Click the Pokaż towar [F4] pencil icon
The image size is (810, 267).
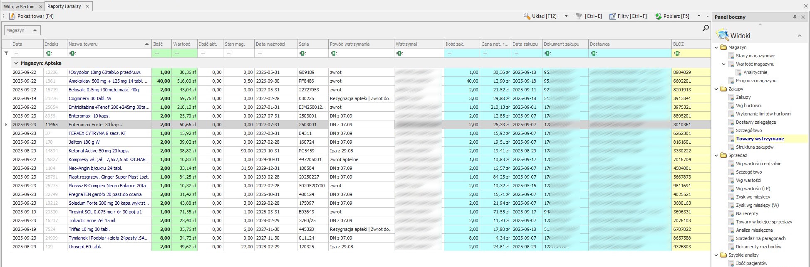(12, 16)
